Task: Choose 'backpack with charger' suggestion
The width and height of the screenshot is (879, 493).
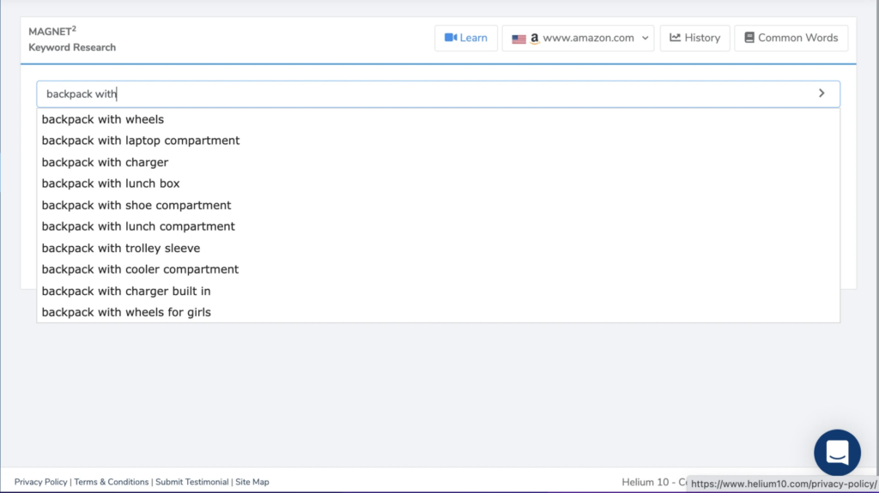Action: point(105,162)
